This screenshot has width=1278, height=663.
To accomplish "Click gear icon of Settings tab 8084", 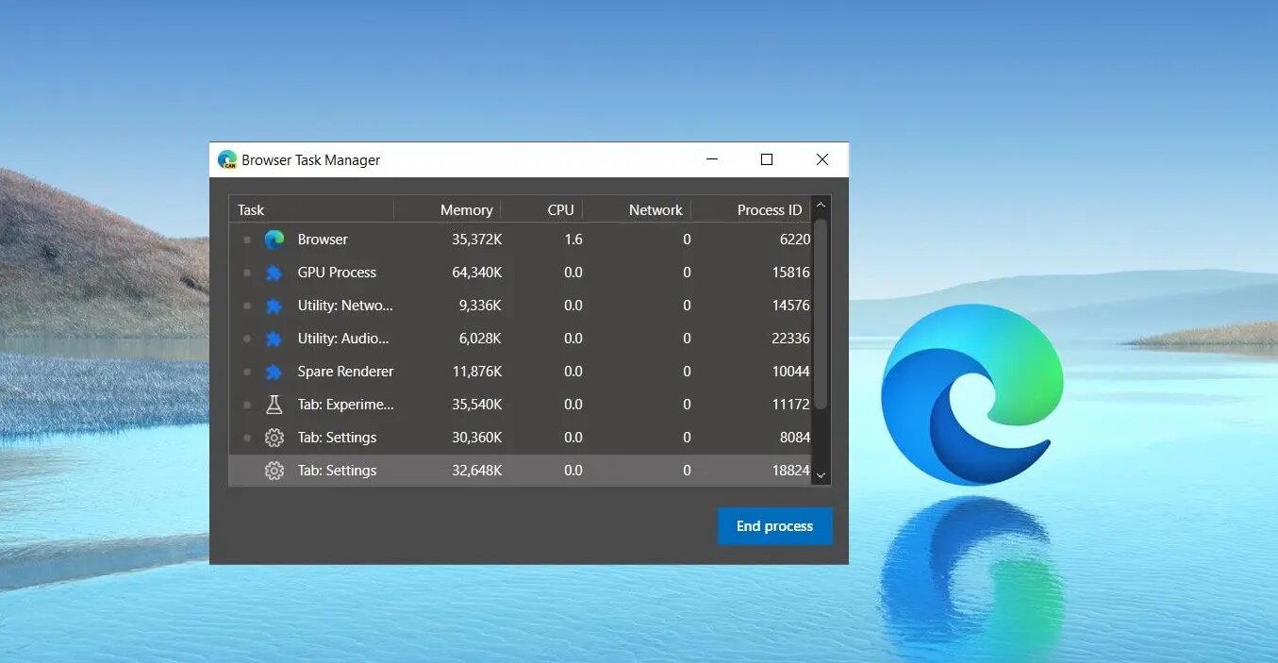I will click(274, 438).
